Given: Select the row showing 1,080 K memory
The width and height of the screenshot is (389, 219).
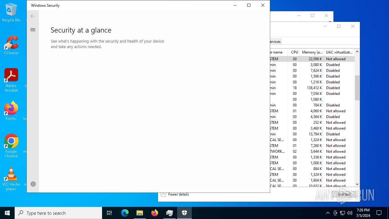Looking at the screenshot, I should [312, 99].
